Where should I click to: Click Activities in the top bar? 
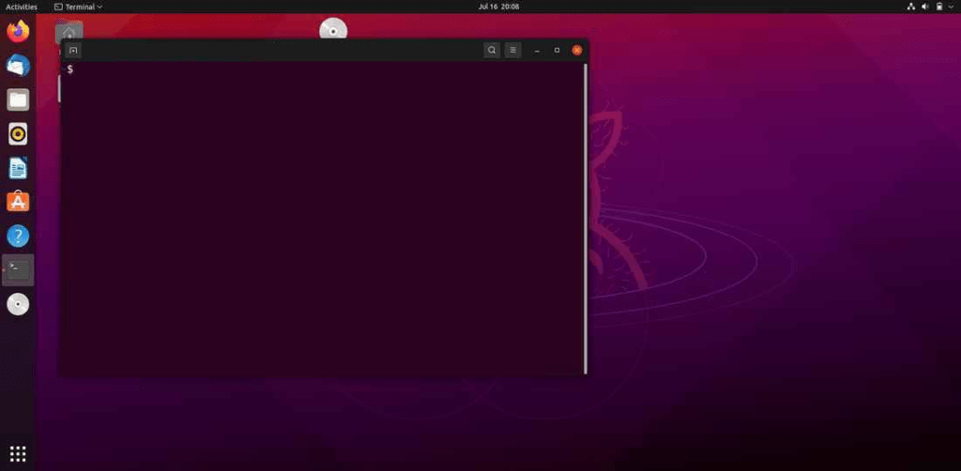pyautogui.click(x=22, y=7)
